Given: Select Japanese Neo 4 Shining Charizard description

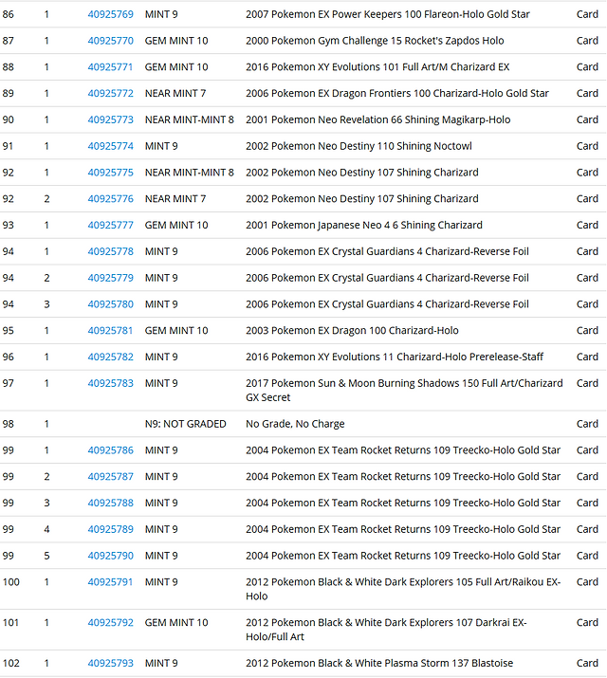Looking at the screenshot, I should [x=364, y=226].
